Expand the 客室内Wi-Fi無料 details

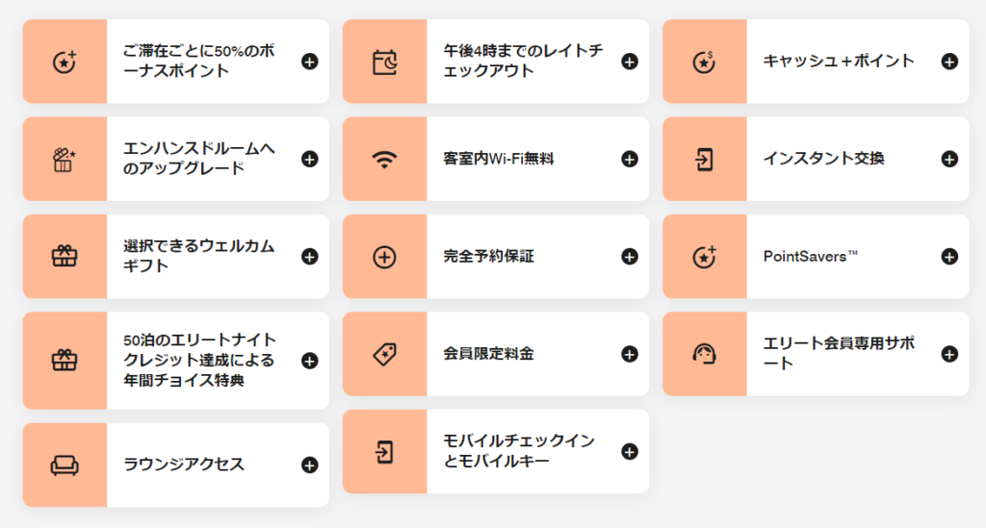click(x=629, y=160)
